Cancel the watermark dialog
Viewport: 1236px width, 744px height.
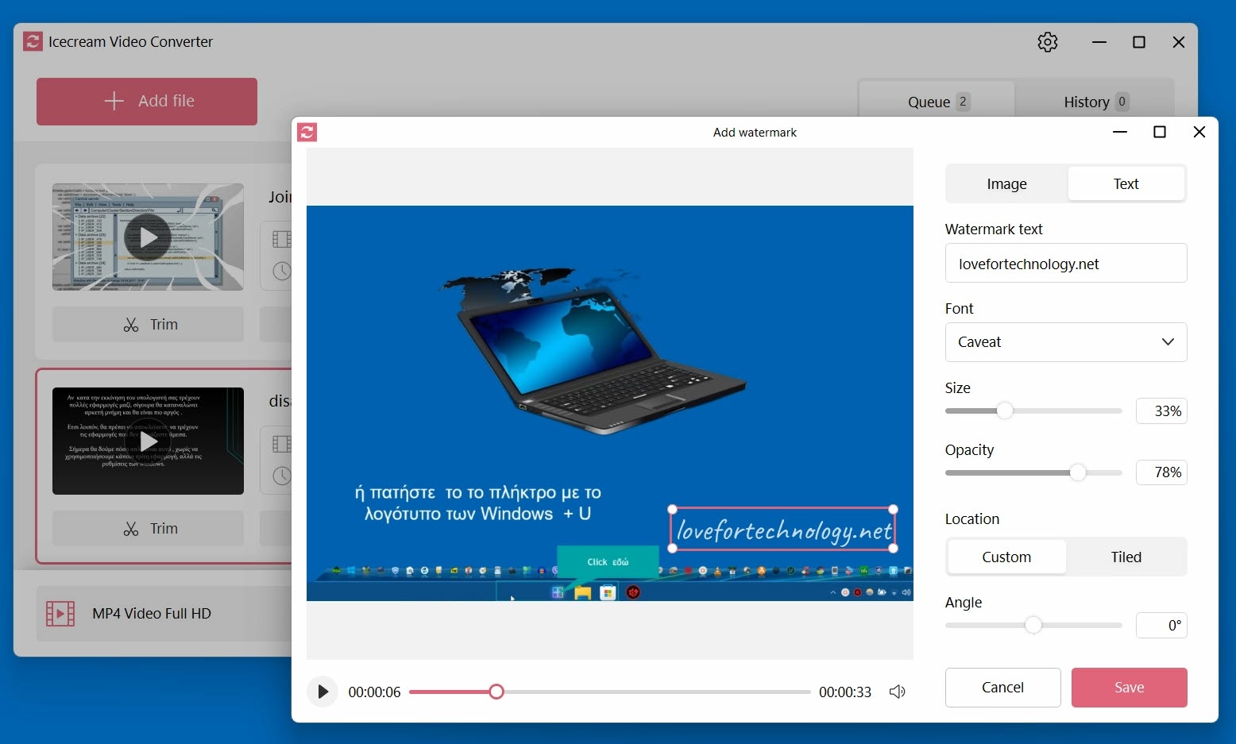click(x=1003, y=688)
